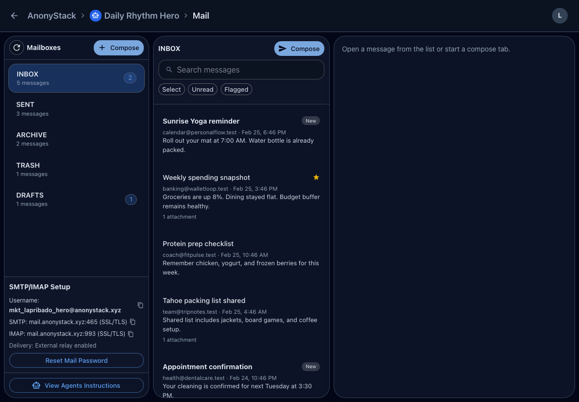Open the DRAFTS mailbox

tap(76, 199)
